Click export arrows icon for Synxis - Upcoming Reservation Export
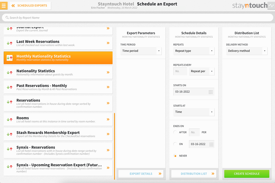The image size is (275, 183). [10, 167]
